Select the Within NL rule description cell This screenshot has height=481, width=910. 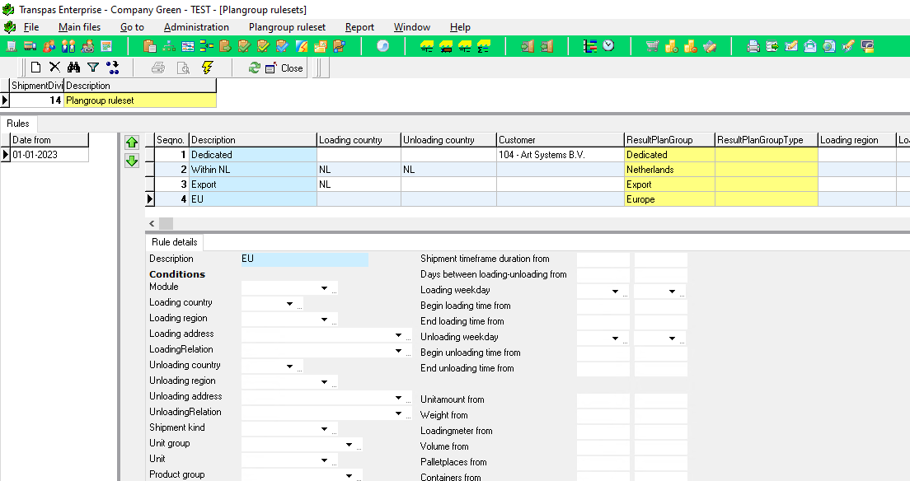[x=252, y=170]
